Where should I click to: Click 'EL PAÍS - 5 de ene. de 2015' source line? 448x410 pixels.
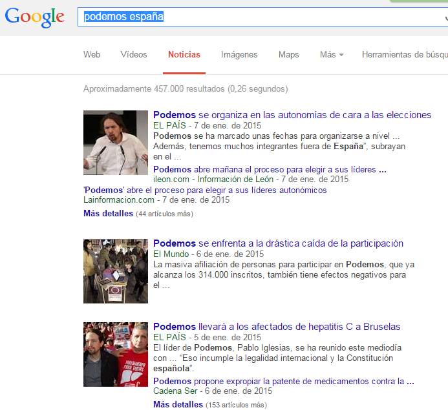coord(207,337)
